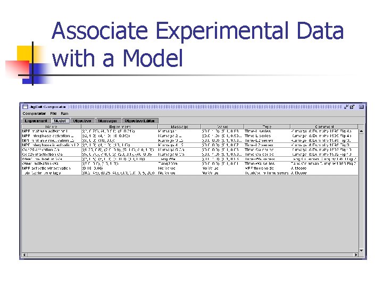This screenshot has width=383, height=287.
Task: Click the TotalCyclin time series type cell
Action: (267, 173)
